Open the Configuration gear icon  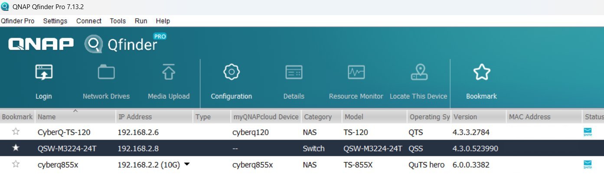pos(231,73)
